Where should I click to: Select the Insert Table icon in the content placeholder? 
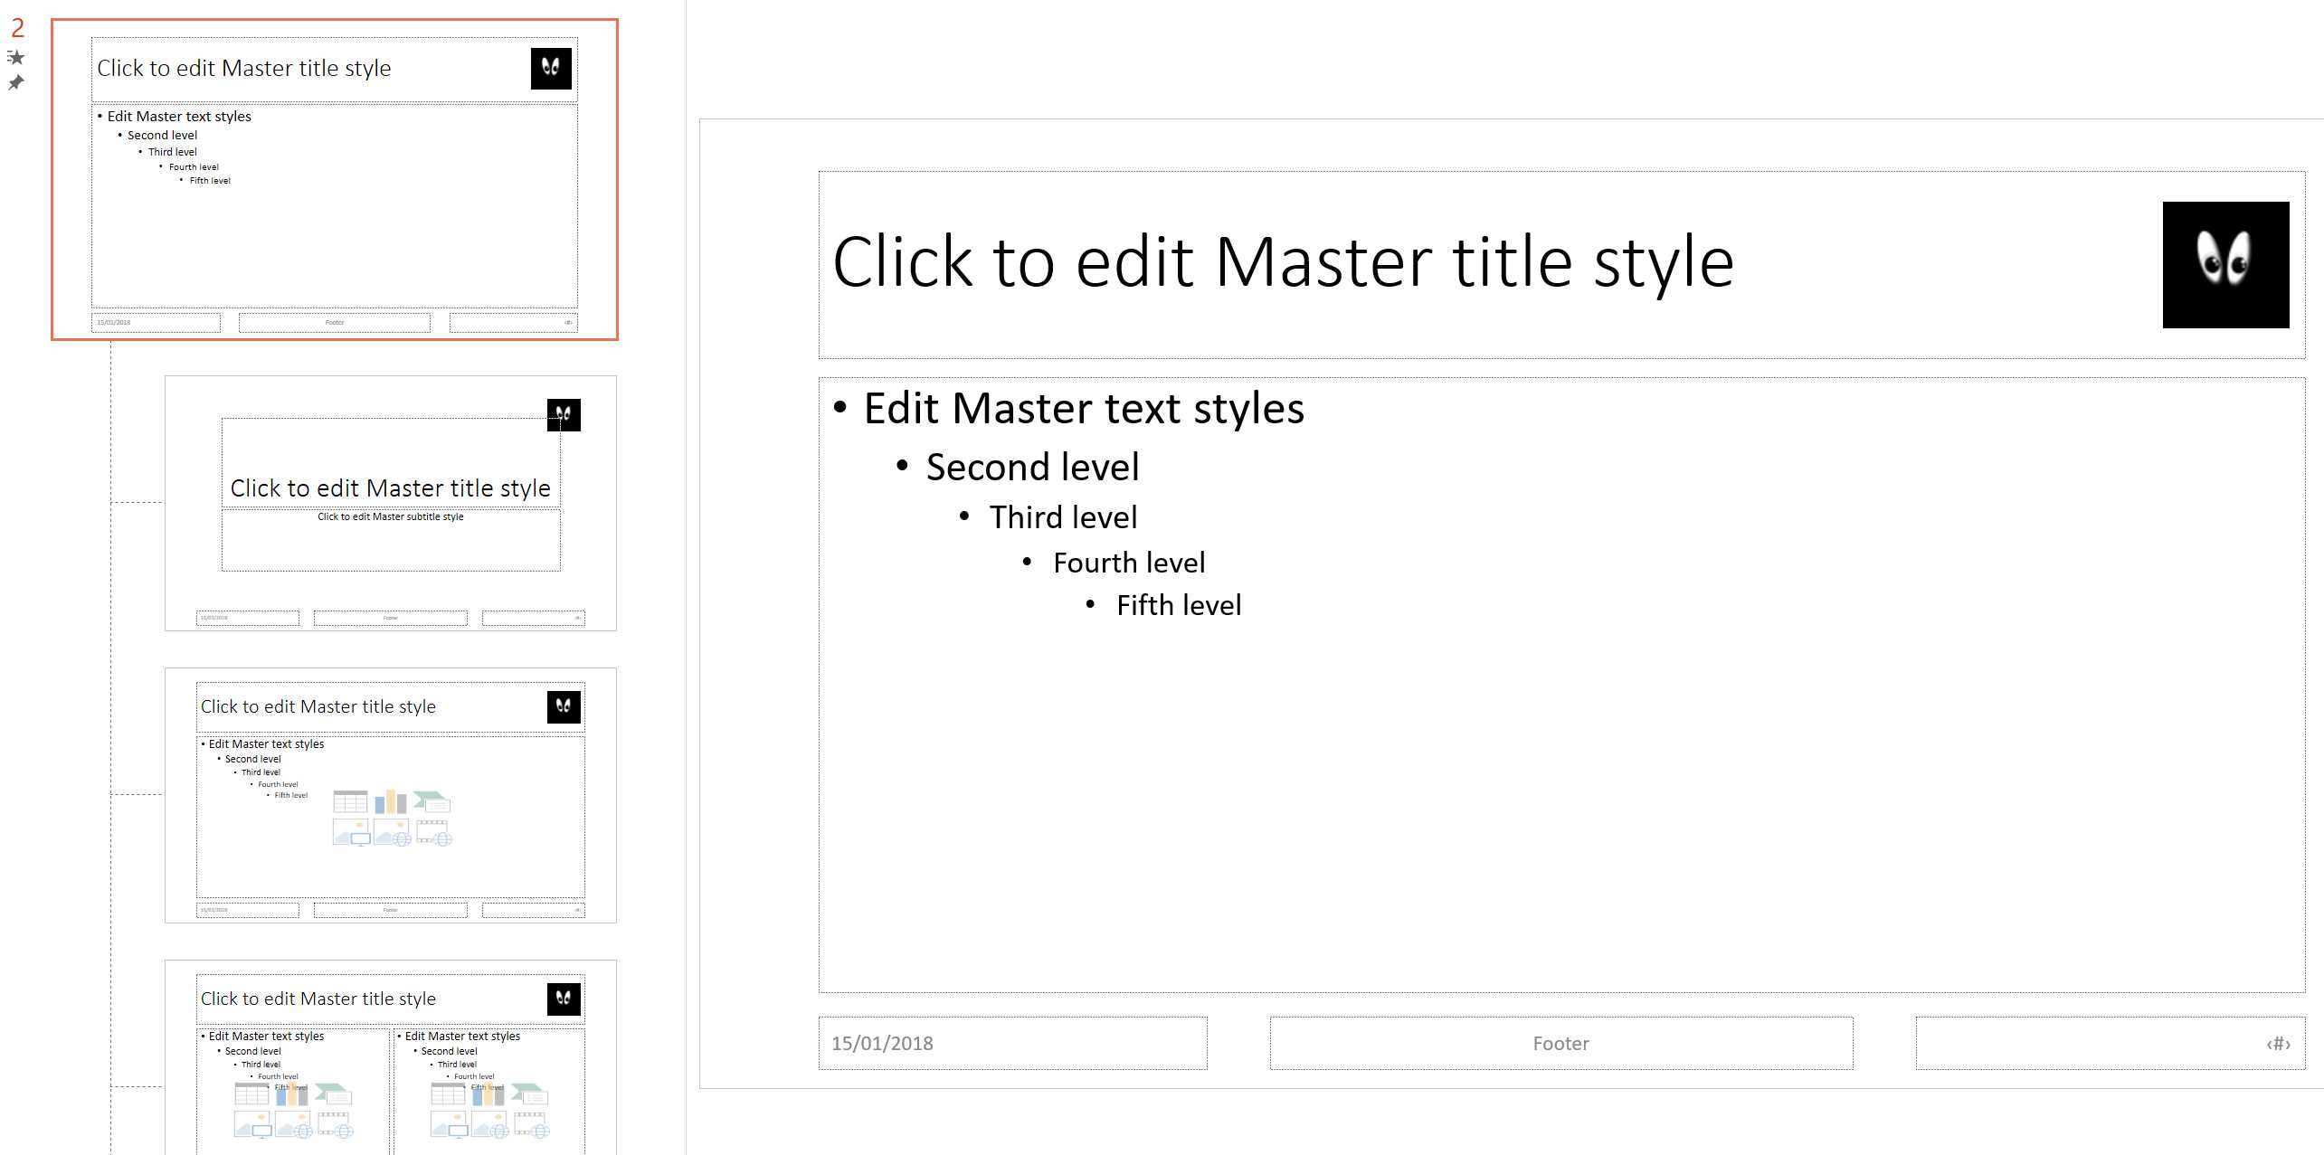[351, 801]
